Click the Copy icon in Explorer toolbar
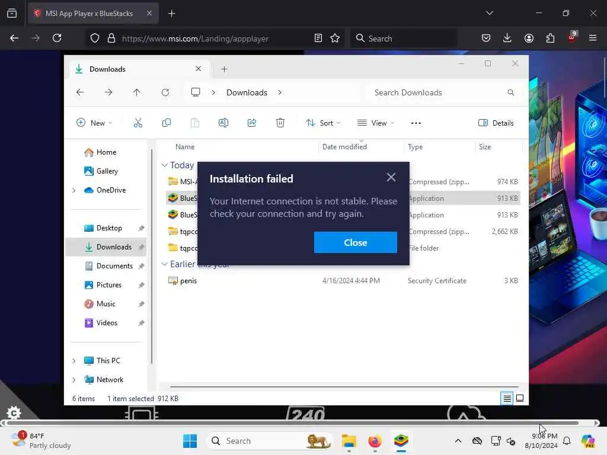Image resolution: width=607 pixels, height=455 pixels. [x=167, y=123]
